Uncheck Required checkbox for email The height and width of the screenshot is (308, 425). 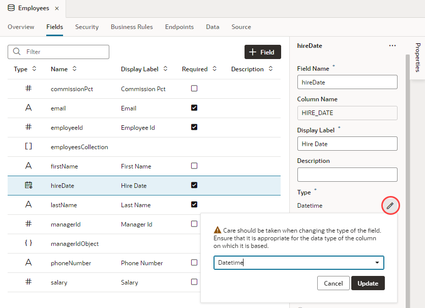[194, 108]
